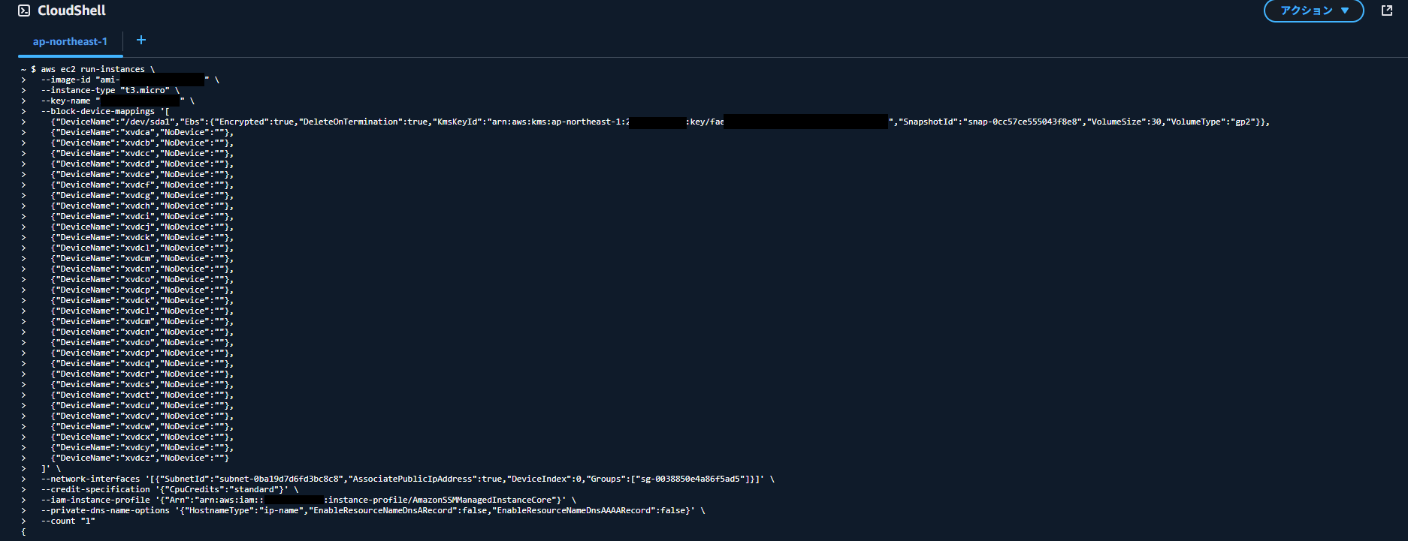
Task: Click the CloudShell title text
Action: 71,11
